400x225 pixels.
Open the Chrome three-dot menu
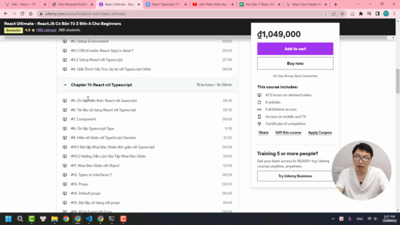click(394, 14)
